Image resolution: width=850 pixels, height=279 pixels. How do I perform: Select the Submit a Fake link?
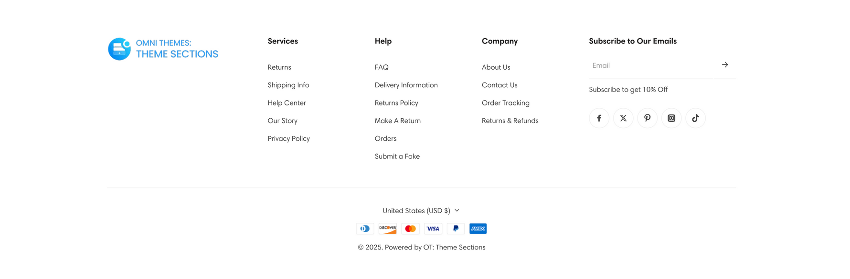click(397, 156)
